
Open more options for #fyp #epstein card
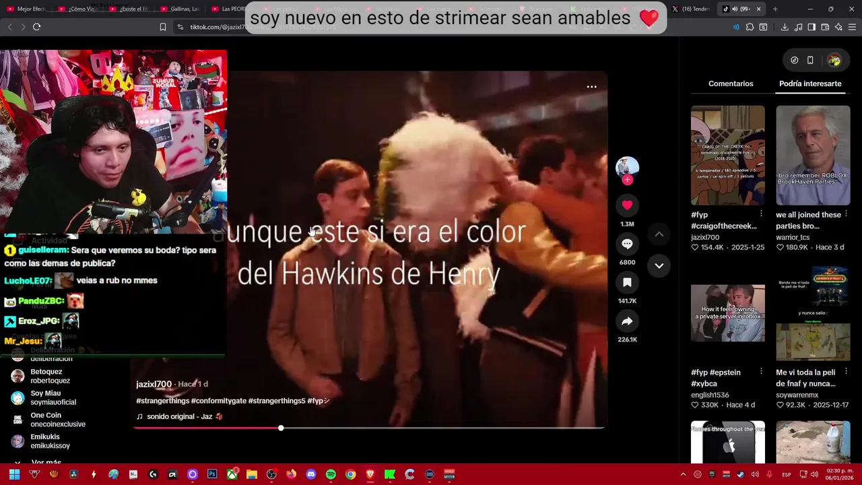pos(761,371)
